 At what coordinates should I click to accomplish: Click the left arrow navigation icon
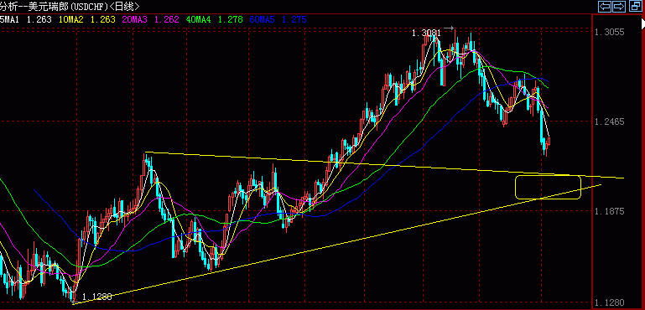coord(604,6)
